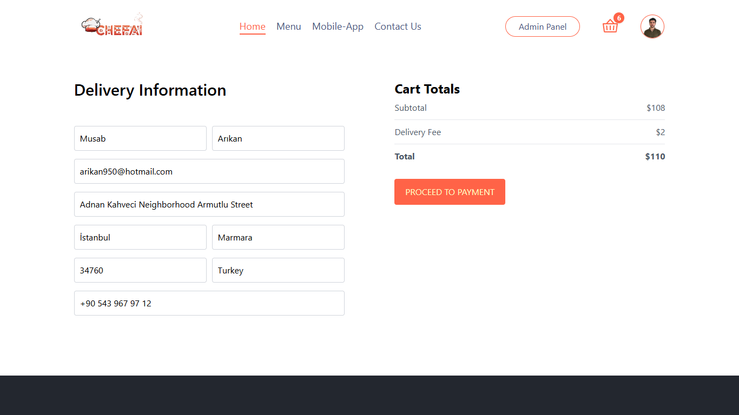Select the email address input field
The width and height of the screenshot is (739, 415).
pos(209,171)
